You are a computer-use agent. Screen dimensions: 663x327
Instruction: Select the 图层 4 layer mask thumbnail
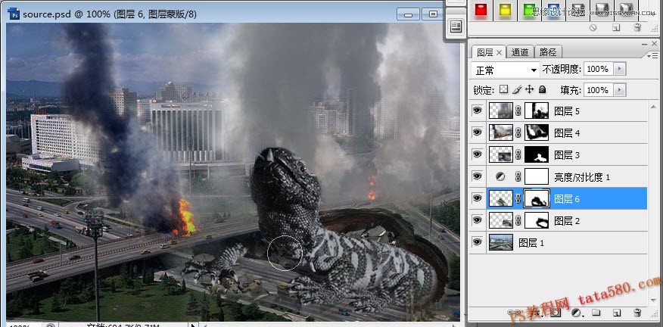[x=537, y=132]
